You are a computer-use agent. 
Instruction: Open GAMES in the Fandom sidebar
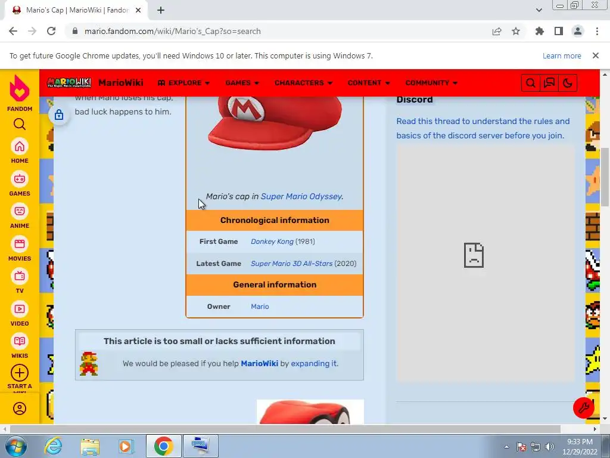20,184
